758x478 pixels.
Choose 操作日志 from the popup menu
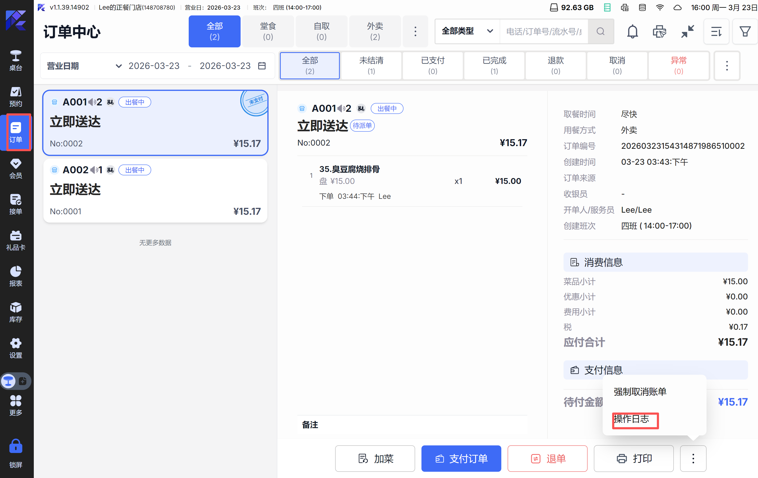point(632,419)
